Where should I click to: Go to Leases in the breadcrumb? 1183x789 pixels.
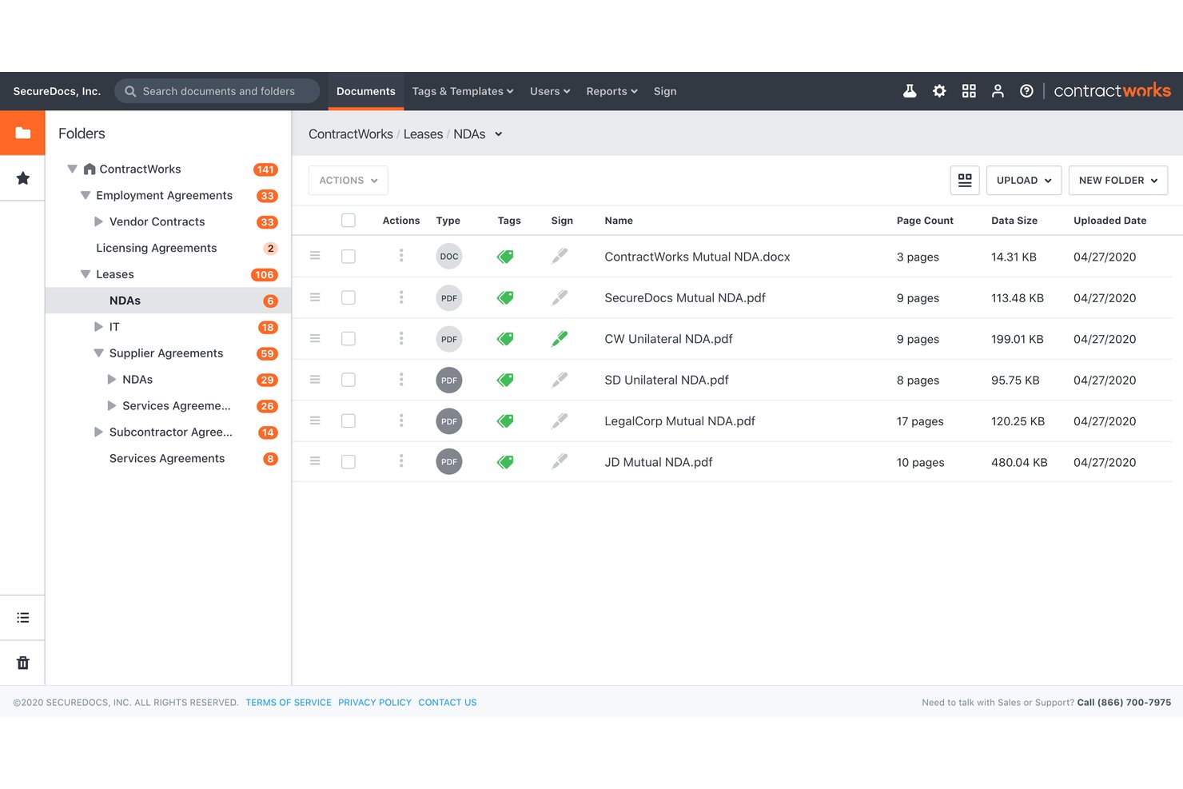(x=423, y=134)
